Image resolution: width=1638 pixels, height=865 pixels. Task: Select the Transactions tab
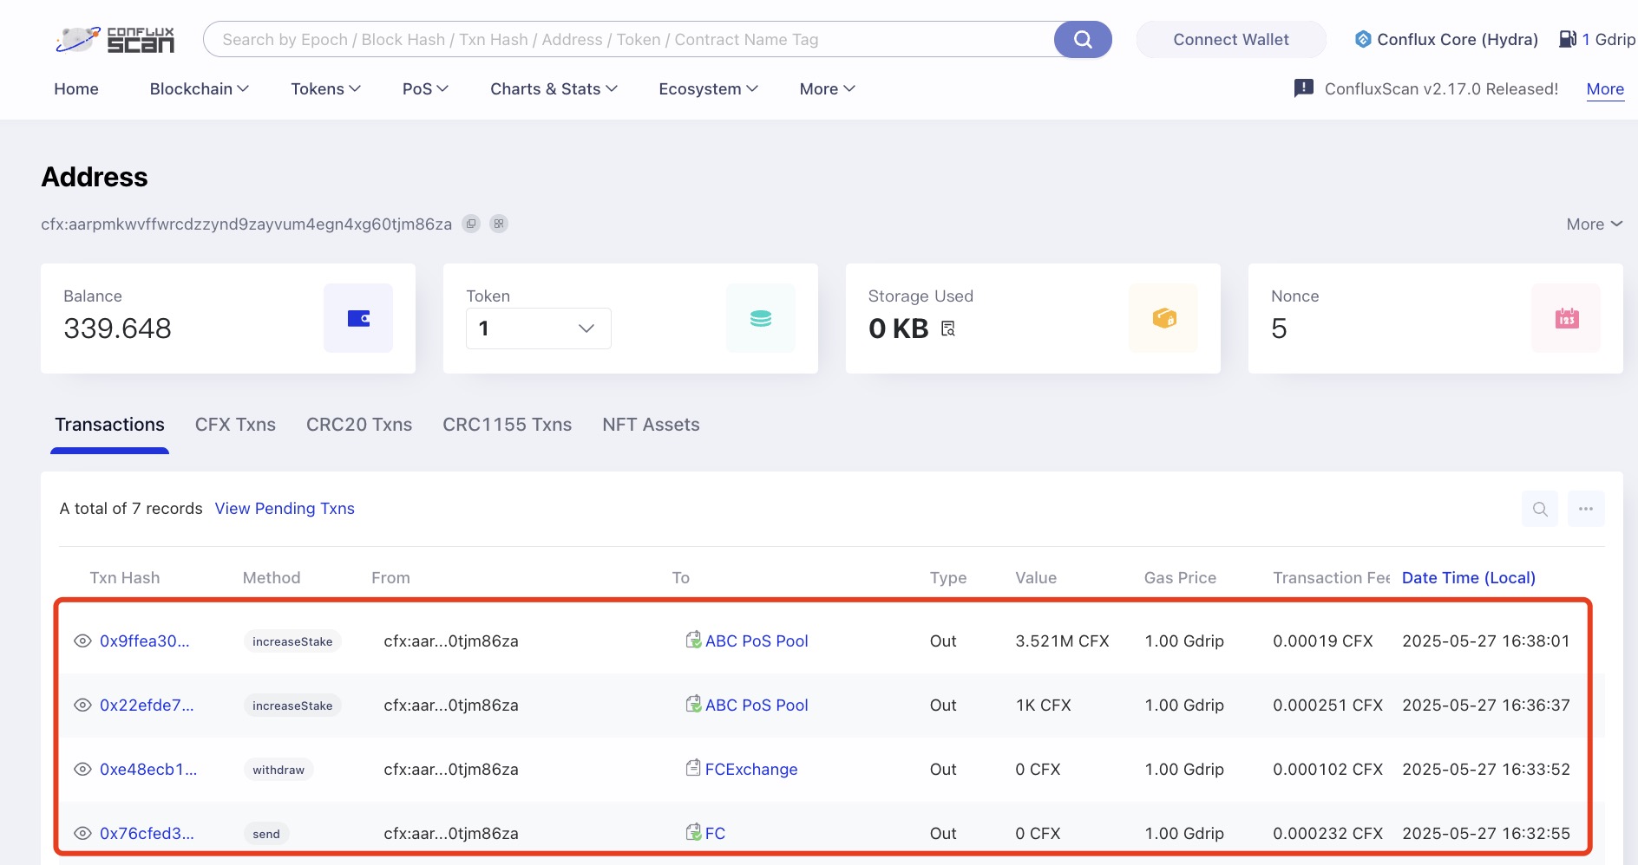pos(109,425)
